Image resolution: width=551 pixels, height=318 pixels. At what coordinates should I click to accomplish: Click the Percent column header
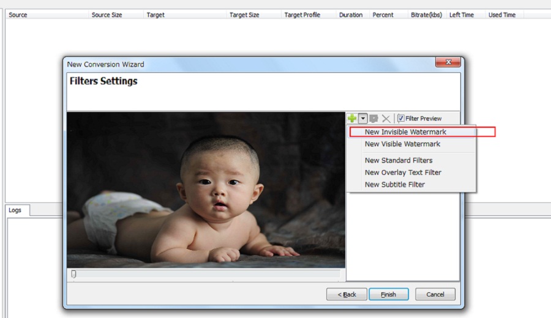click(x=388, y=15)
